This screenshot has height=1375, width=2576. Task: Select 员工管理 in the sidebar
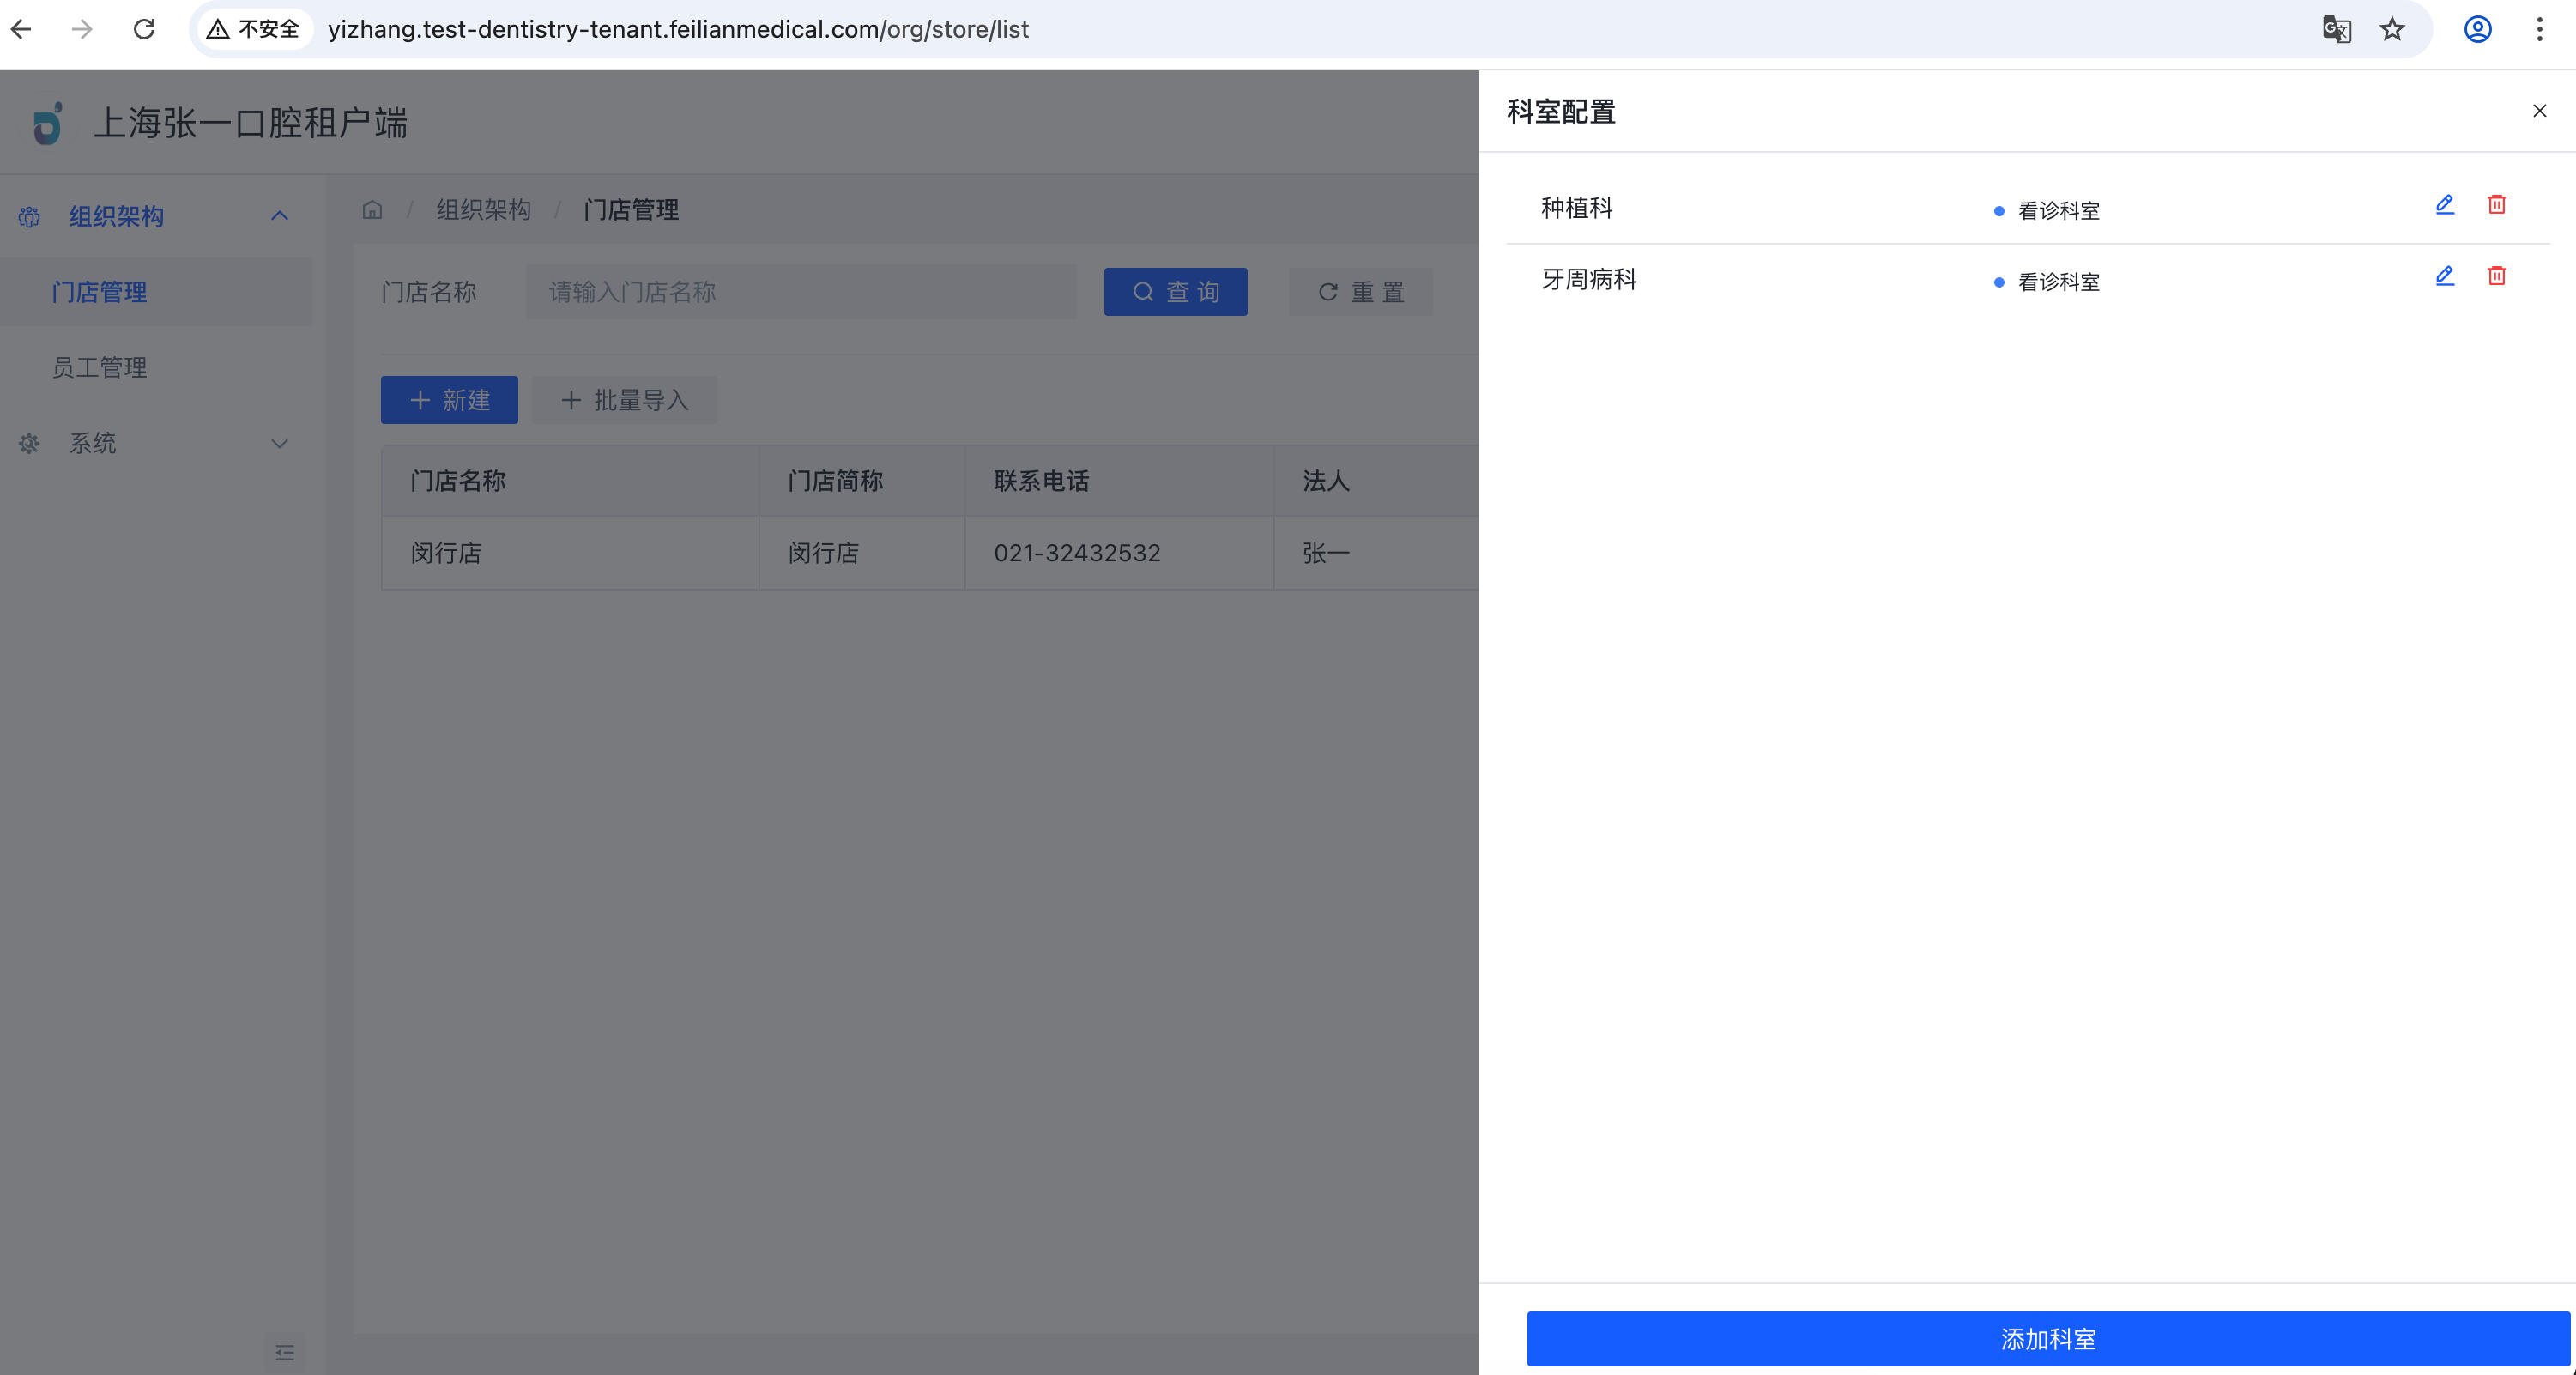tap(156, 367)
